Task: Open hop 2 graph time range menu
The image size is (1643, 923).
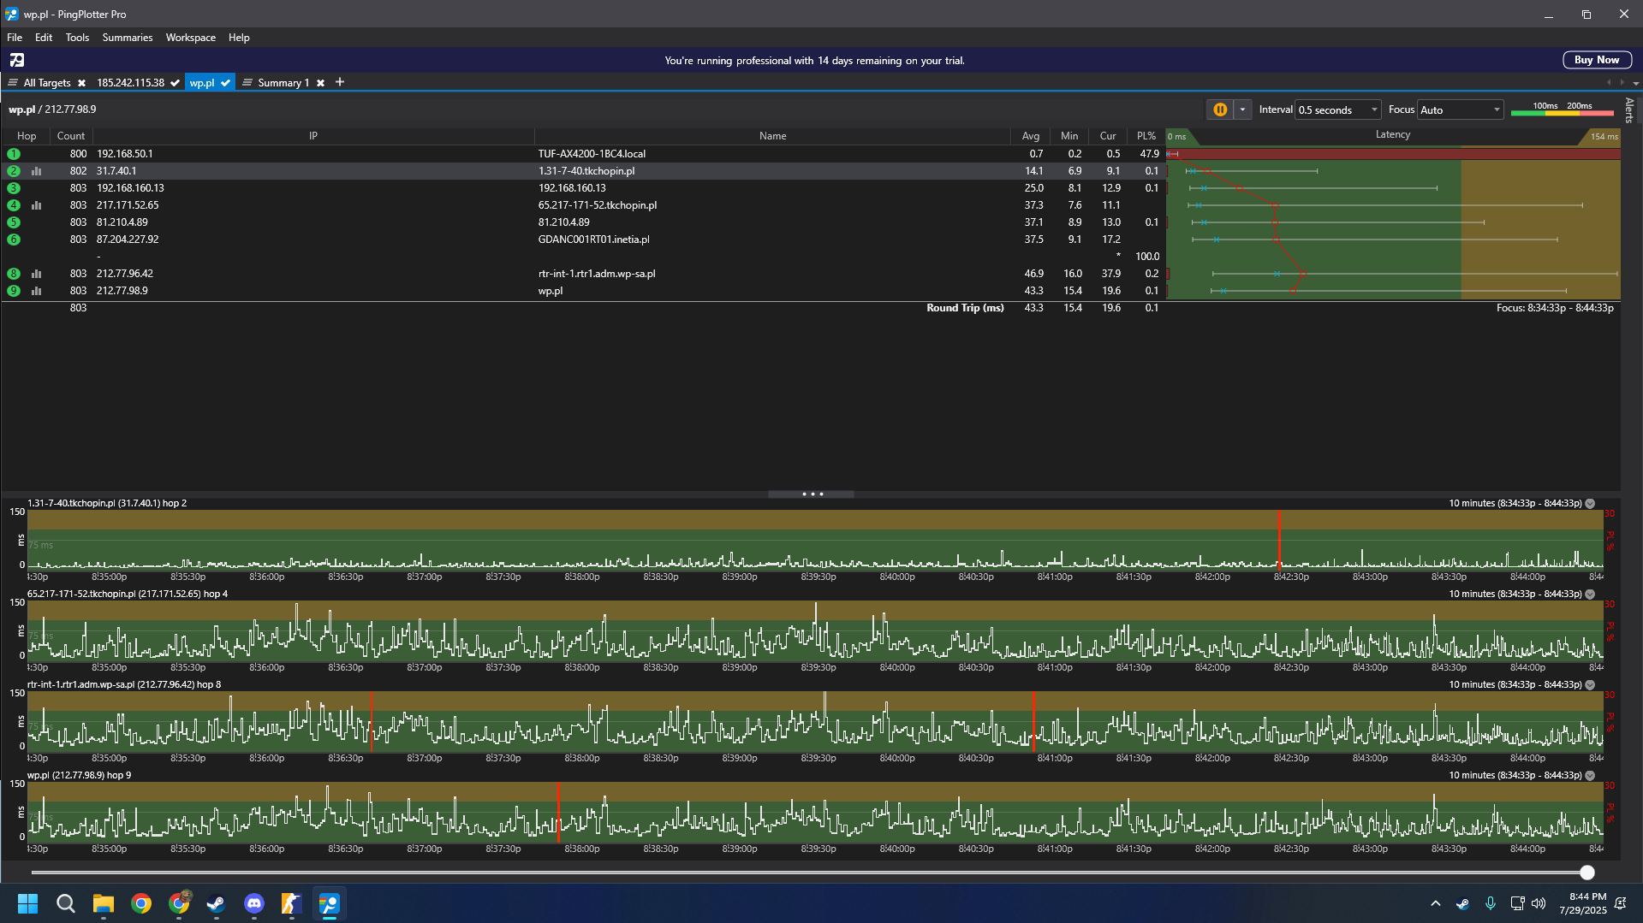Action: pyautogui.click(x=1590, y=503)
